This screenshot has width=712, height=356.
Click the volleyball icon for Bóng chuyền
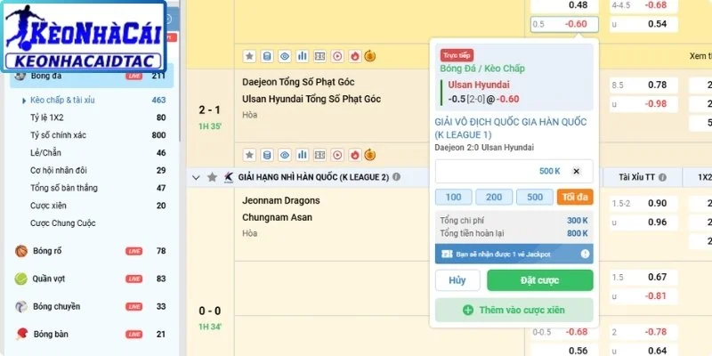(20, 306)
